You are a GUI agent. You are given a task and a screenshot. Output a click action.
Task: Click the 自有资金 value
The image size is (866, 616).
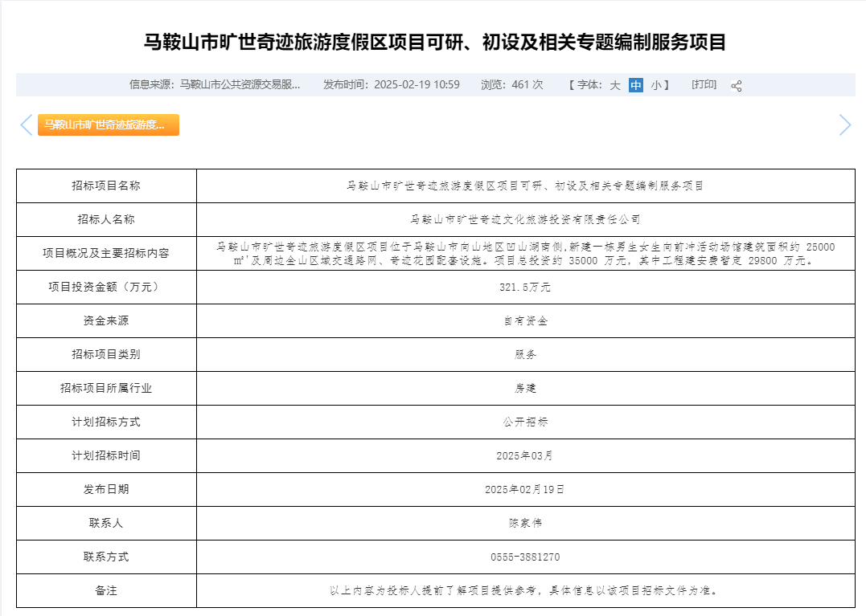525,321
